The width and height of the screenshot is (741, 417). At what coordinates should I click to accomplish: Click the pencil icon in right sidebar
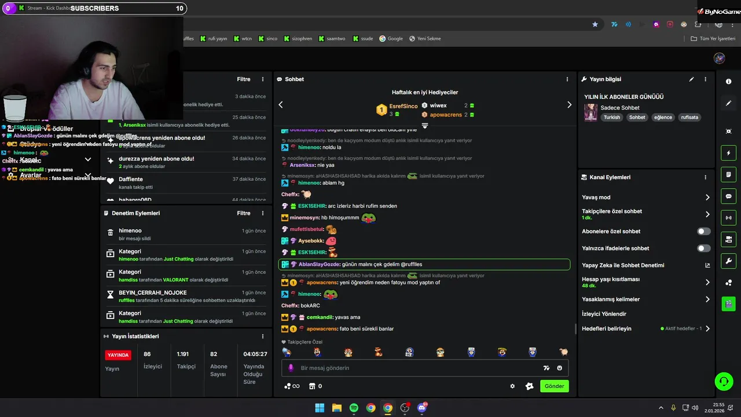click(728, 103)
